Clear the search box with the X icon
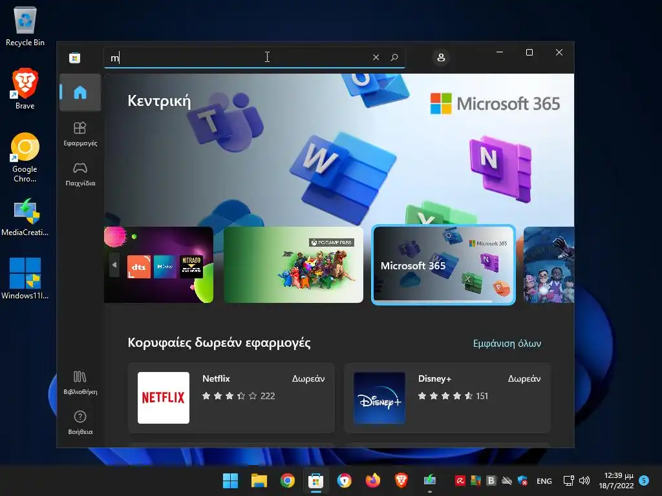 click(x=376, y=57)
